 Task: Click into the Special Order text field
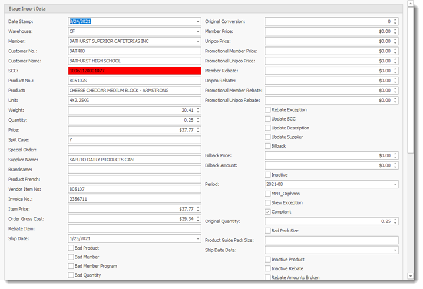point(135,150)
